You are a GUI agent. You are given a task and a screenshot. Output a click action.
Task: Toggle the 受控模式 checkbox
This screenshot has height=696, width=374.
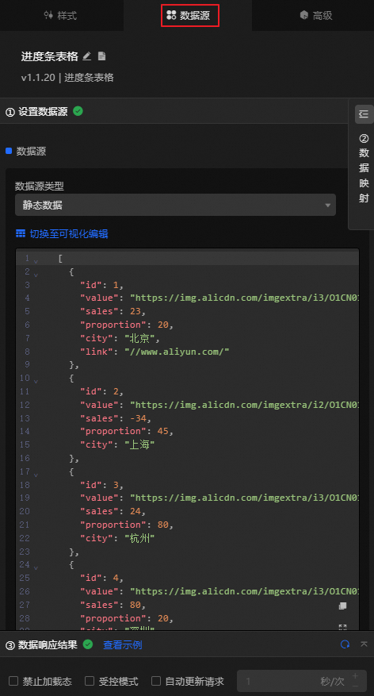(90, 681)
